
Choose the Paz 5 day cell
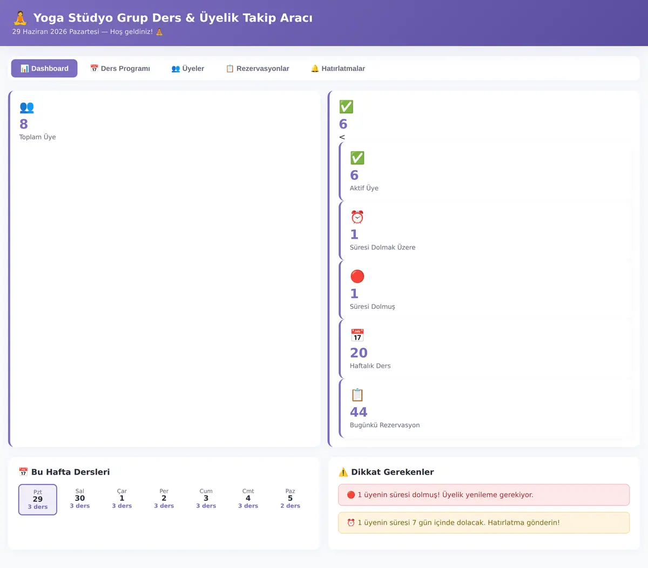291,499
